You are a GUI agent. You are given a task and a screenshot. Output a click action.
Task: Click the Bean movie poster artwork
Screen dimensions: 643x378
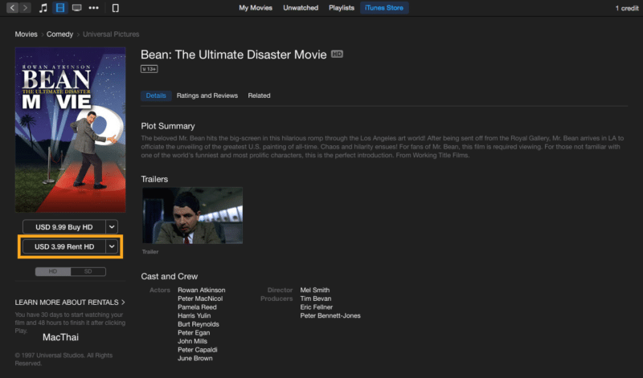(x=71, y=130)
